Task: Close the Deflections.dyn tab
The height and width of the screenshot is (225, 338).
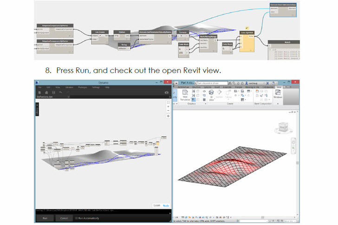Action: pyautogui.click(x=69, y=97)
